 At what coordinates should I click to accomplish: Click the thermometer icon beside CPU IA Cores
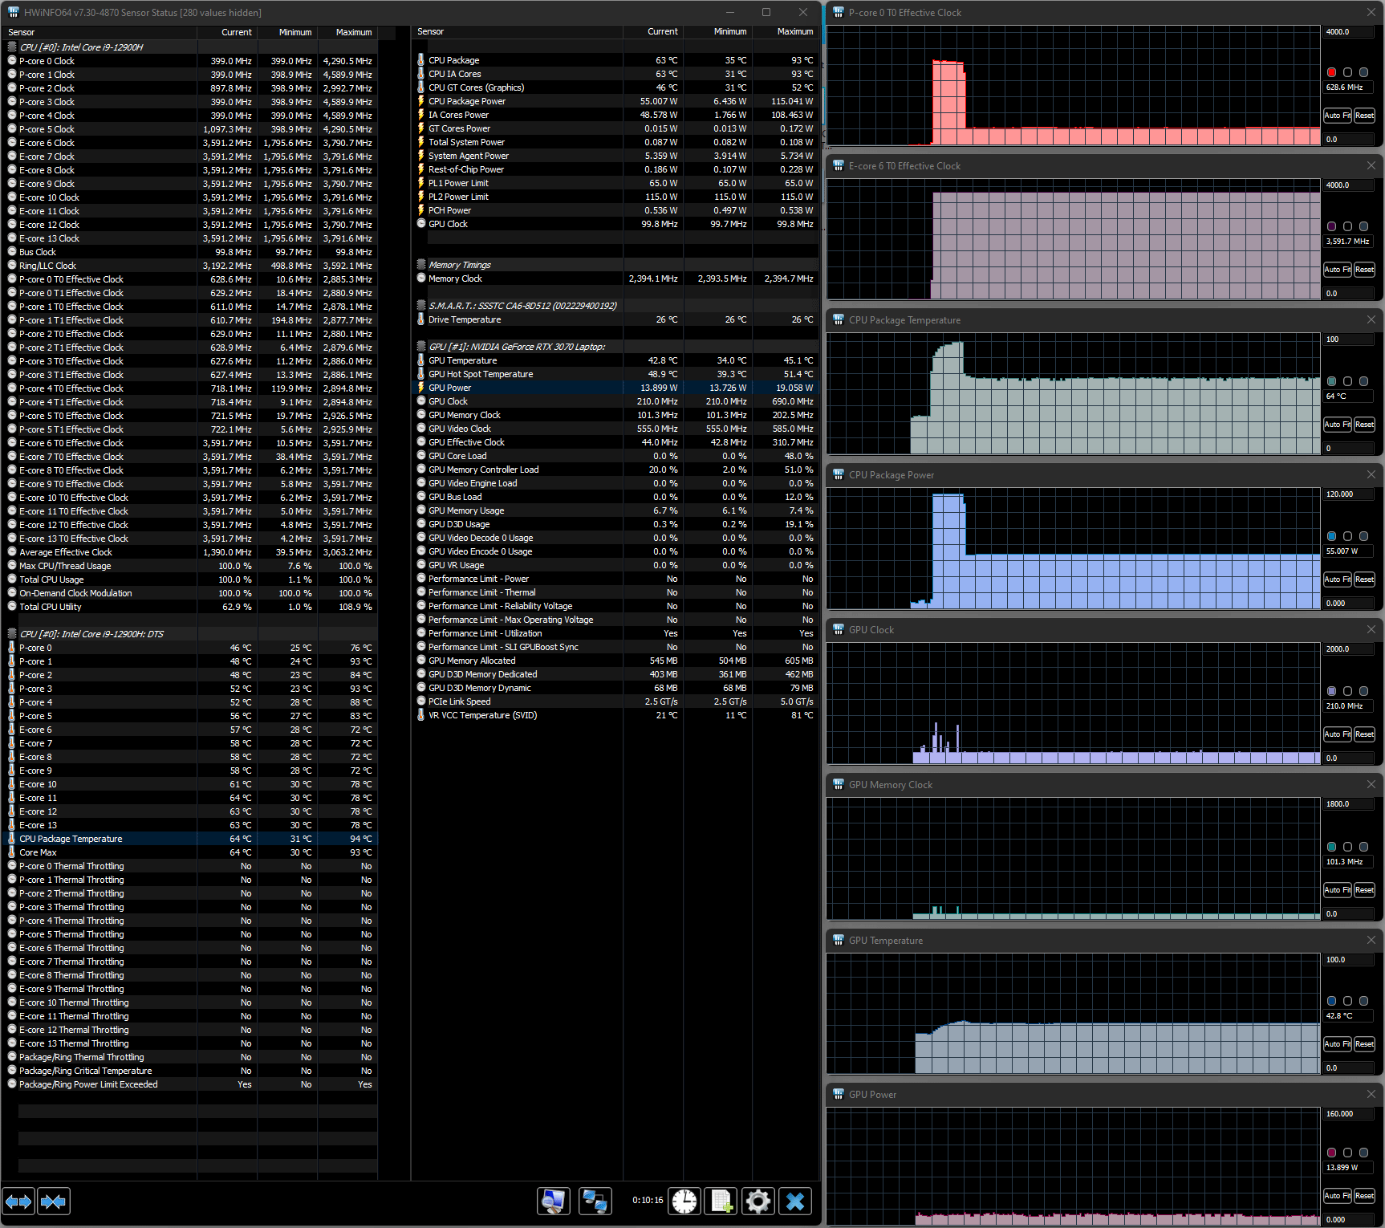coord(421,74)
